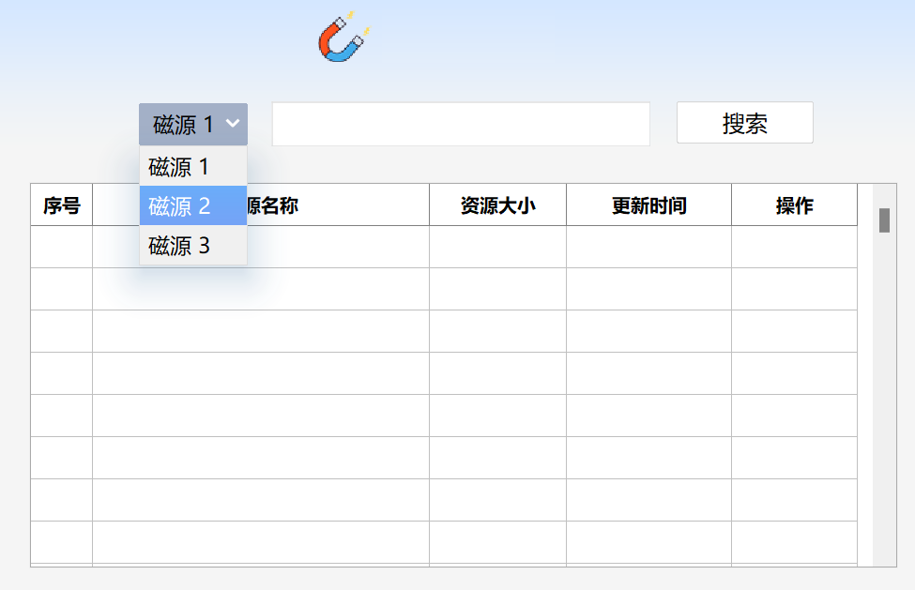Image resolution: width=915 pixels, height=590 pixels.
Task: Click the 操作 column header
Action: tap(794, 205)
